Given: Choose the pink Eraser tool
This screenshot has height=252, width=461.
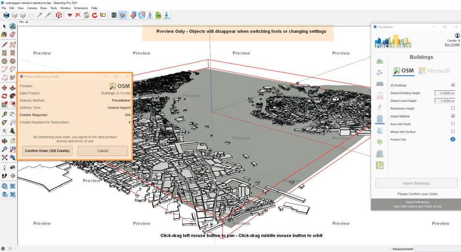Looking at the screenshot, I should (x=13, y=34).
